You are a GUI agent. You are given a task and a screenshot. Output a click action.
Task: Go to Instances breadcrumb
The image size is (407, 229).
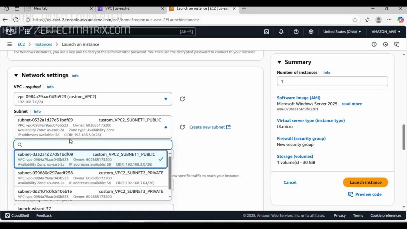click(43, 44)
